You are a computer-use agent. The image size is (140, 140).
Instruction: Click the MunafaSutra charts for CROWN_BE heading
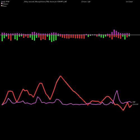click(x=45, y=2)
